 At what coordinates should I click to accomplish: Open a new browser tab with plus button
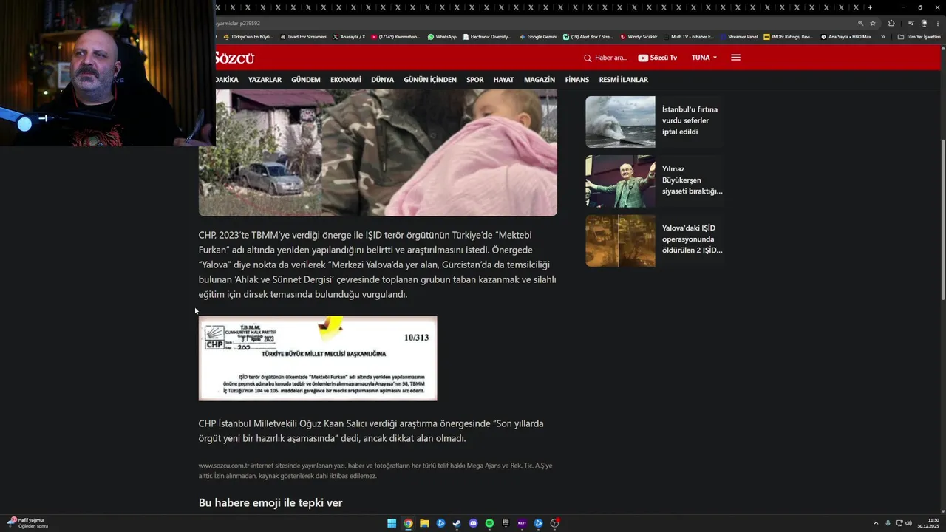[x=870, y=7]
